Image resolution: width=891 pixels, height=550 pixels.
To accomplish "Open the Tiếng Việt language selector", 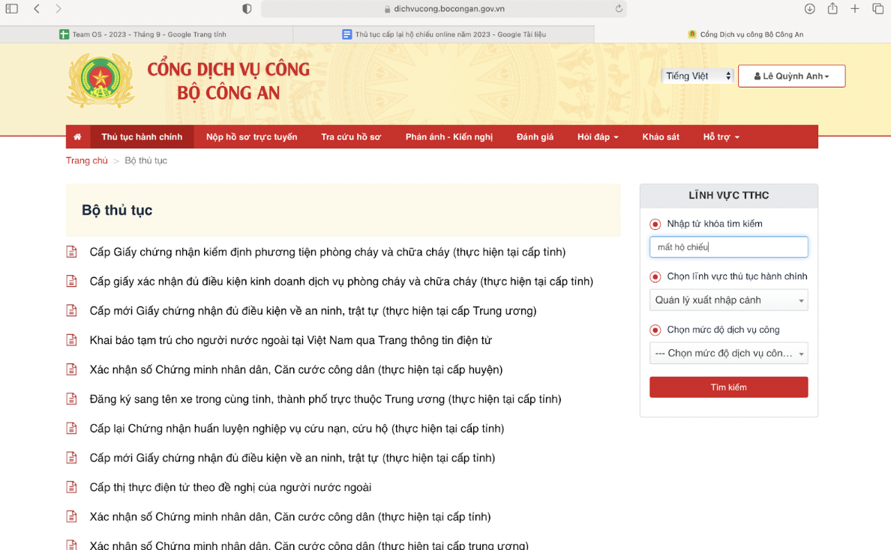I will tap(697, 76).
